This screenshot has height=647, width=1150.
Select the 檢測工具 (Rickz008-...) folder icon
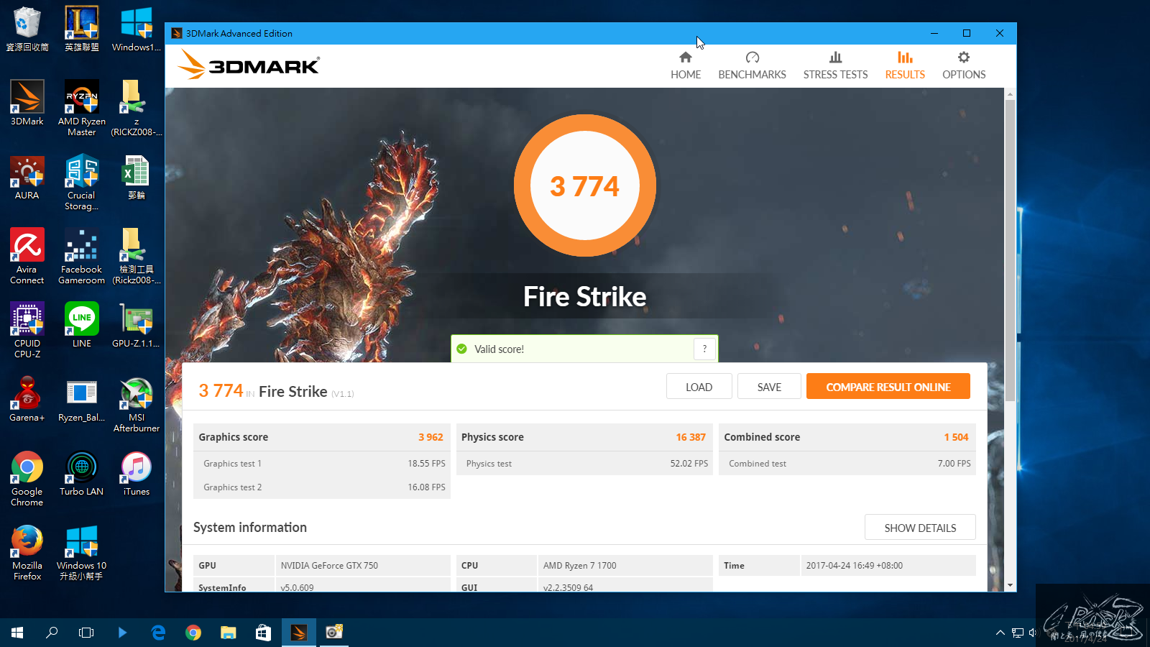pyautogui.click(x=137, y=257)
